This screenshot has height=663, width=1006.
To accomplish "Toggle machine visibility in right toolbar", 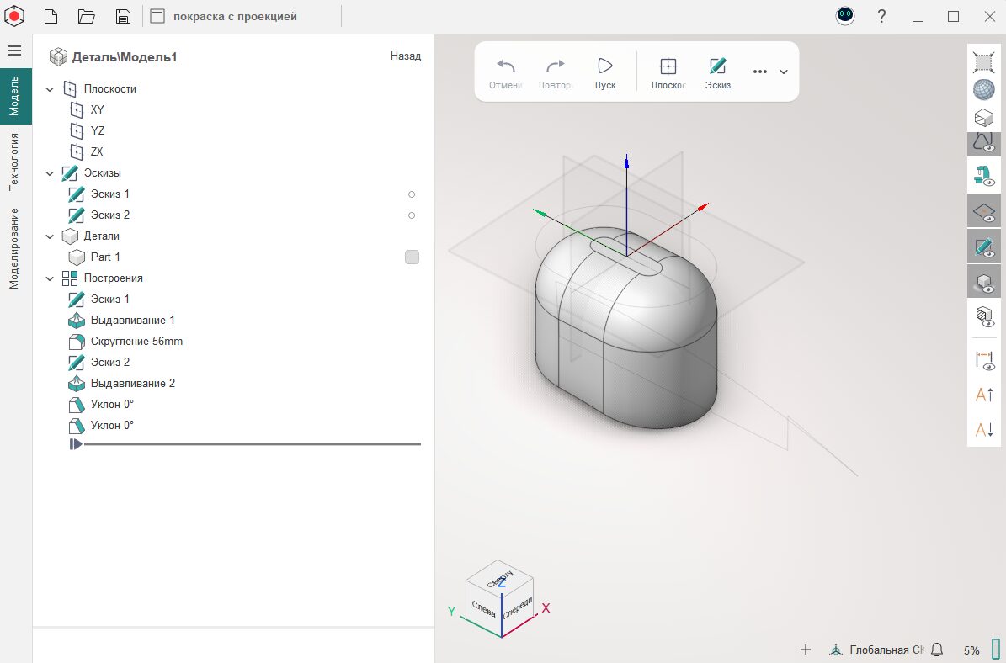I will [983, 176].
